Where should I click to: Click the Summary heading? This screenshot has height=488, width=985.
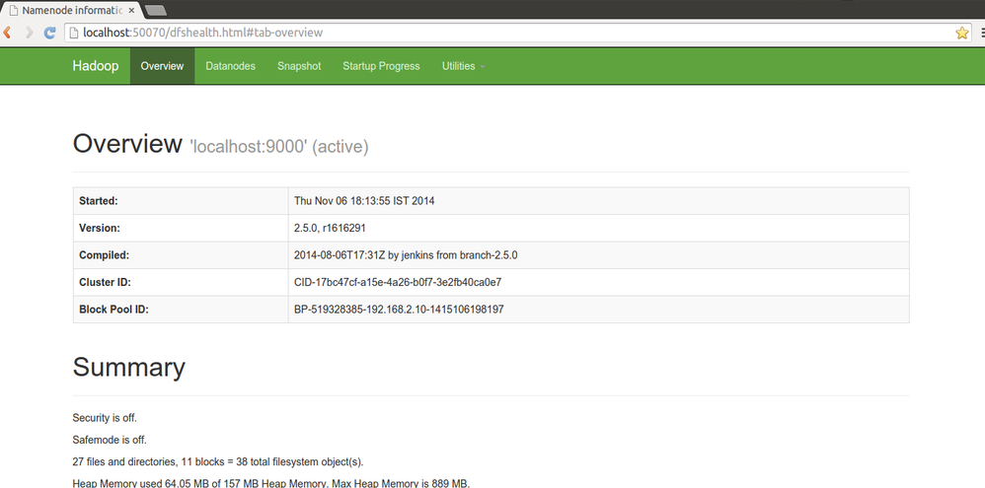(x=128, y=368)
